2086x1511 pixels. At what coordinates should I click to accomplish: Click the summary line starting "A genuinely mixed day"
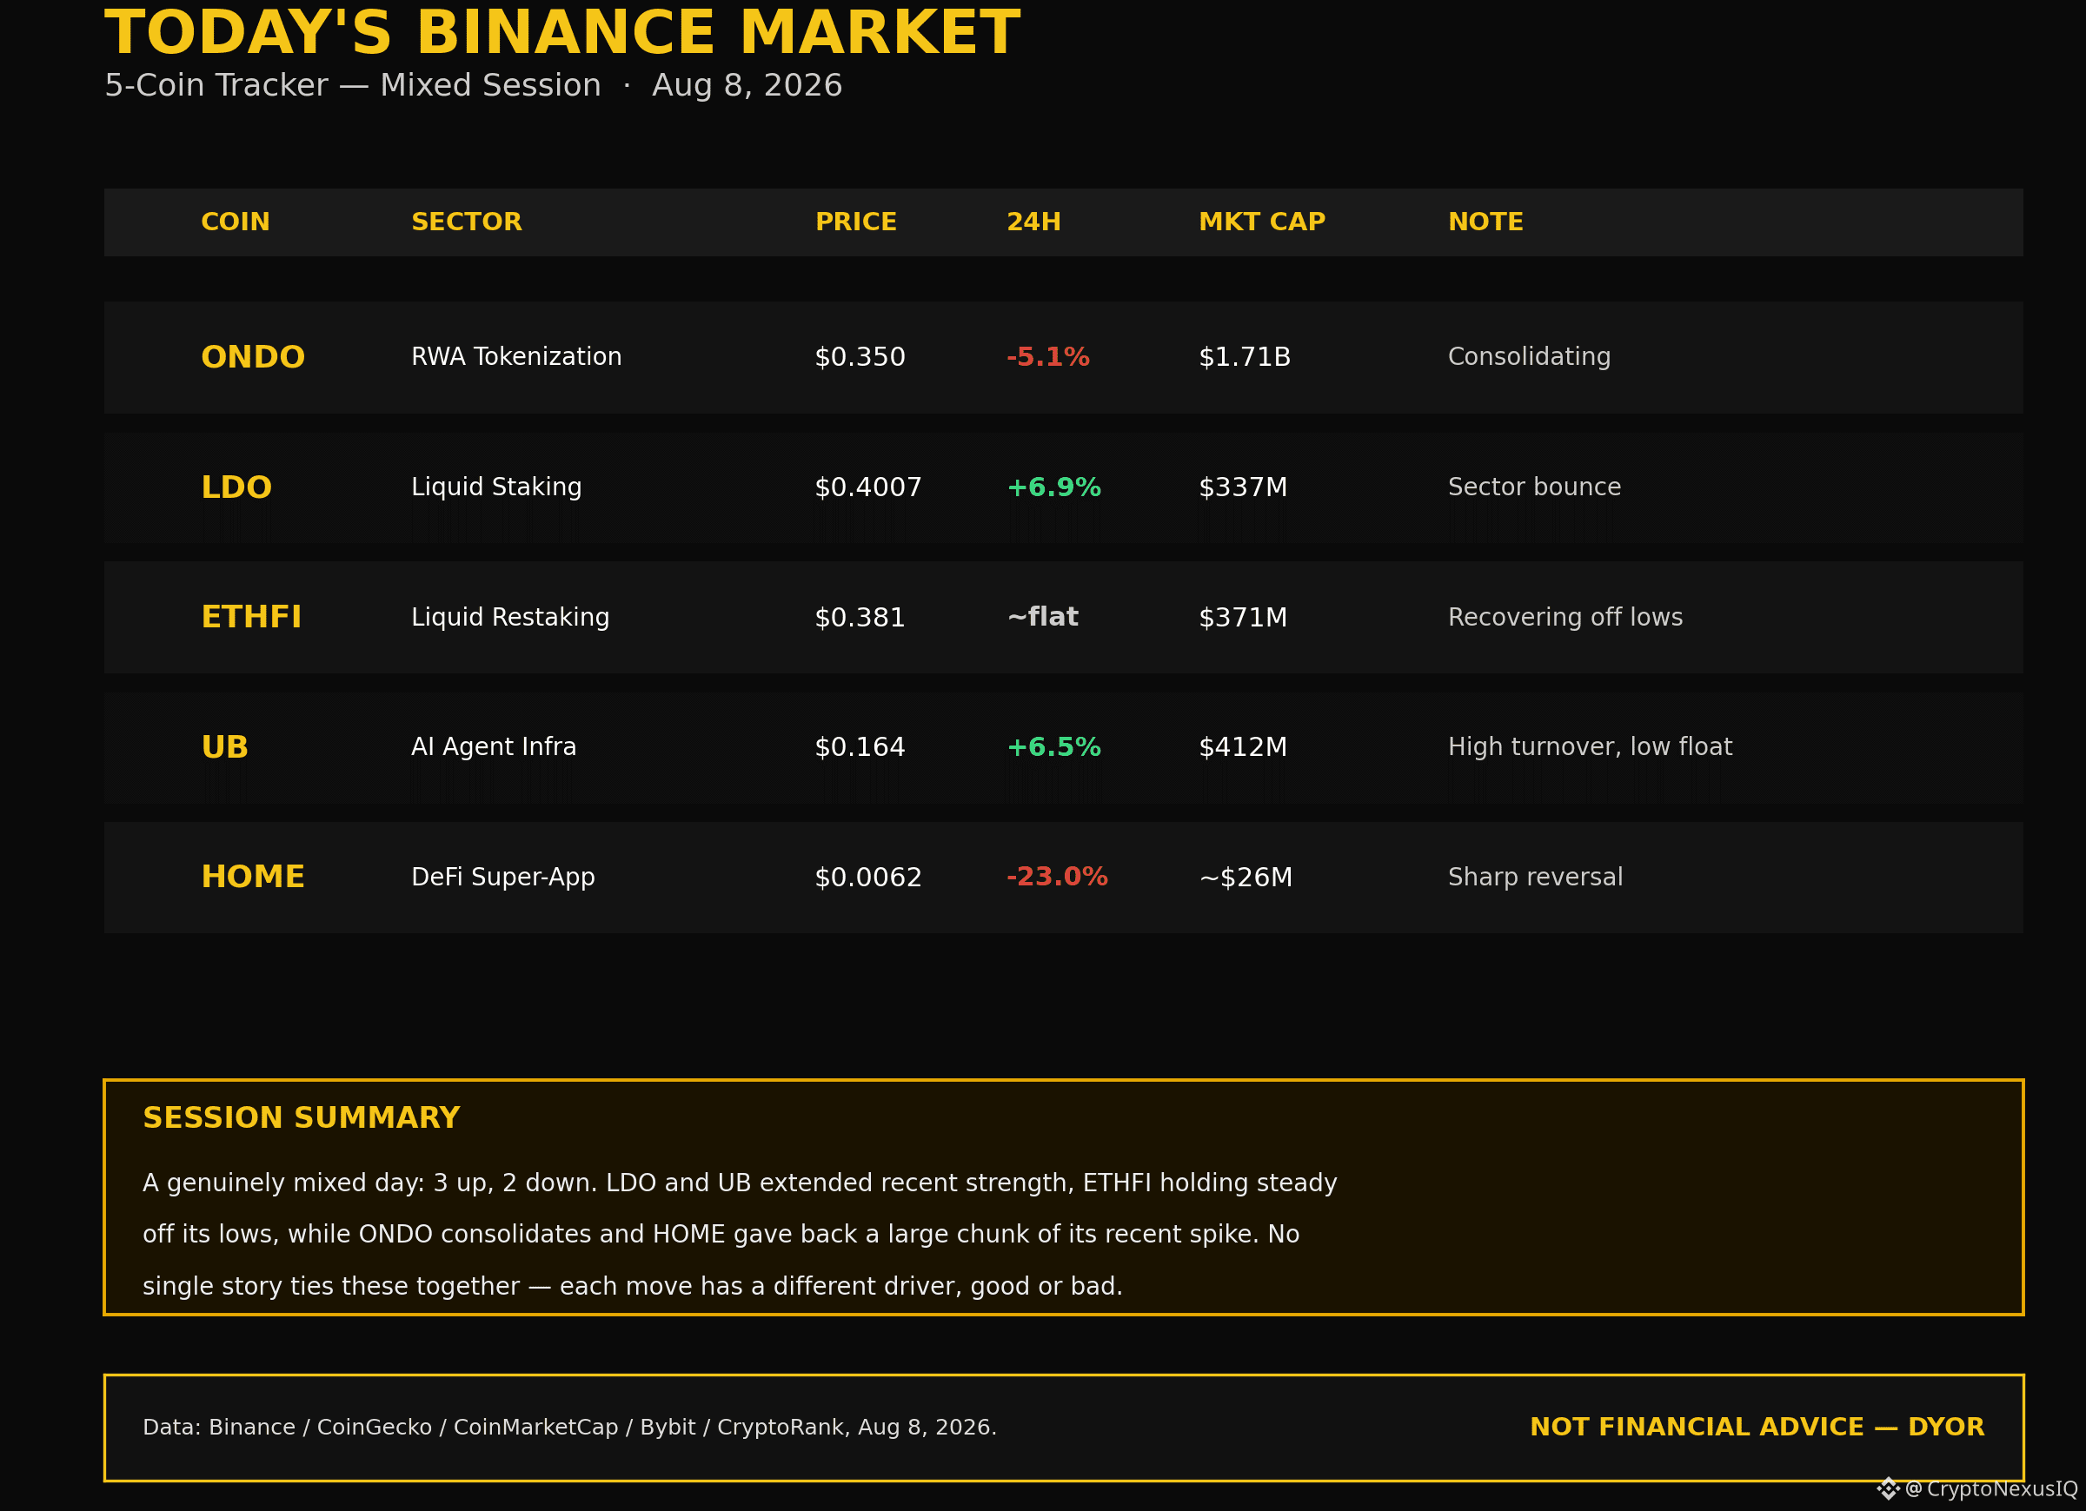740,1183
